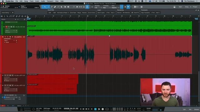Viewport: 200px width, 112px height.
Task: Select the Bend tool
Action: point(65,7)
